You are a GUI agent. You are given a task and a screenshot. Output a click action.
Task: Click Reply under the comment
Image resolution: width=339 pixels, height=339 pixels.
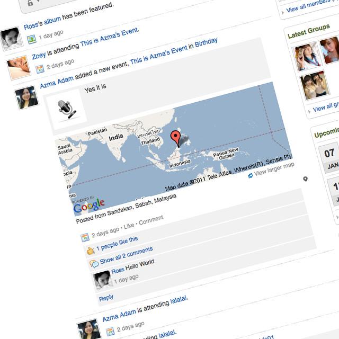click(x=106, y=298)
